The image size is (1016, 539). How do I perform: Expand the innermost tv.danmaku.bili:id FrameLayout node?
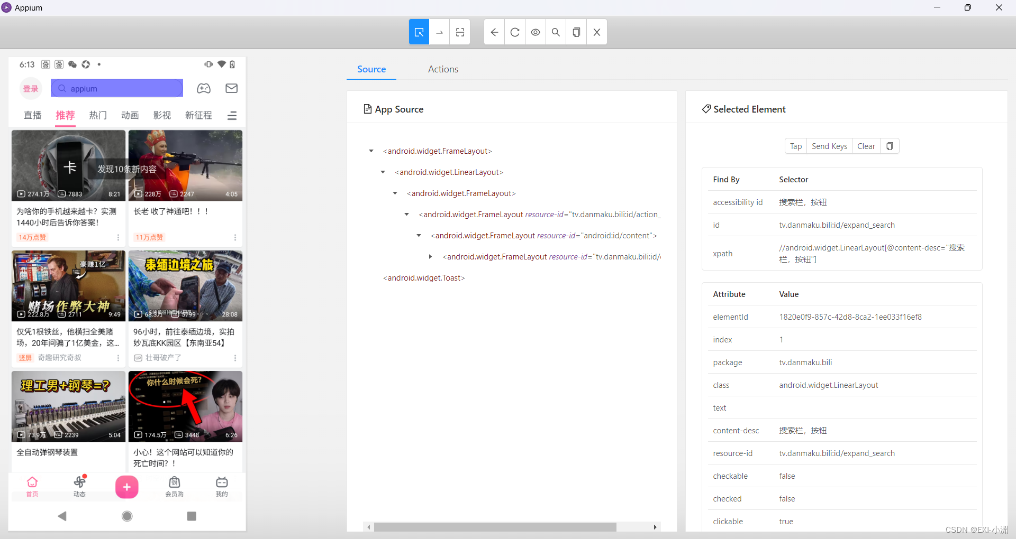coord(430,257)
